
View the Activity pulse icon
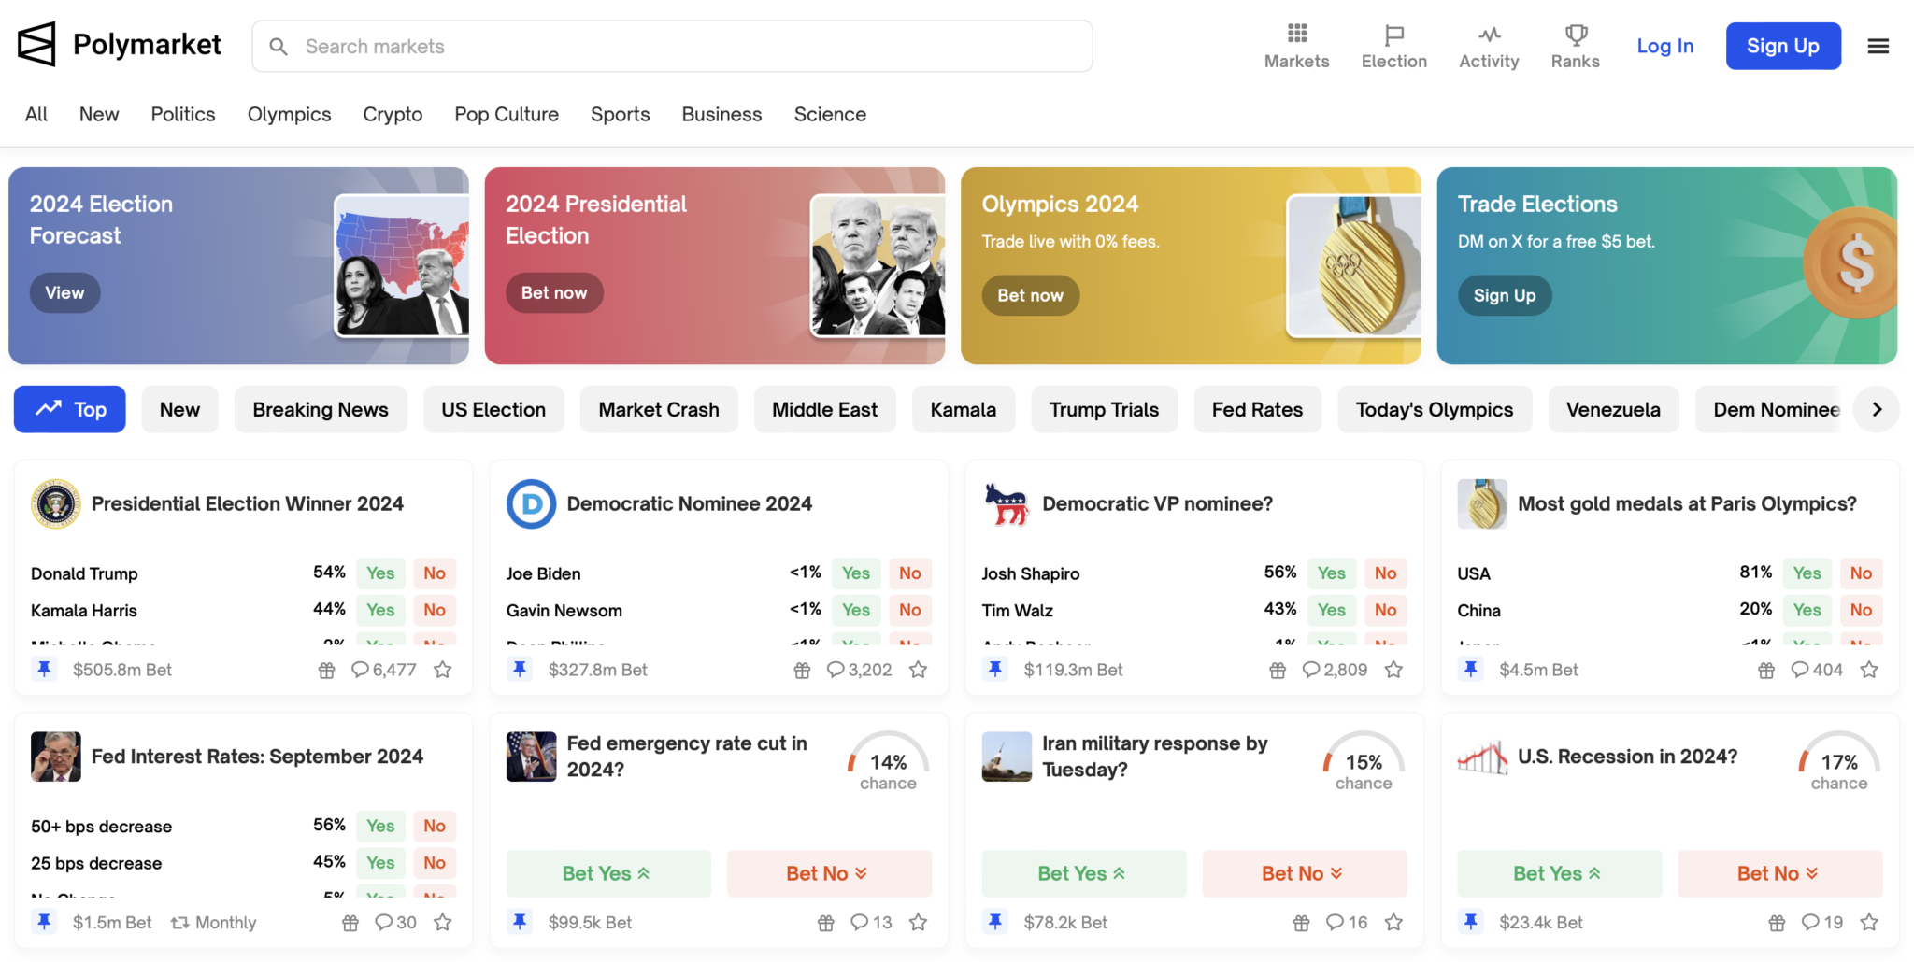[1489, 35]
